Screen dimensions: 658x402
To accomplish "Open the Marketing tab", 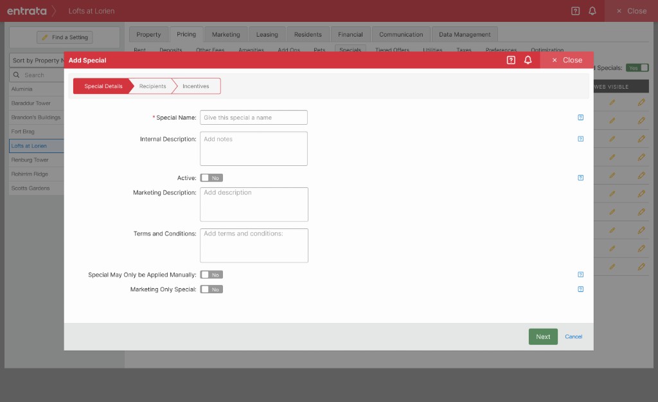I will click(226, 35).
